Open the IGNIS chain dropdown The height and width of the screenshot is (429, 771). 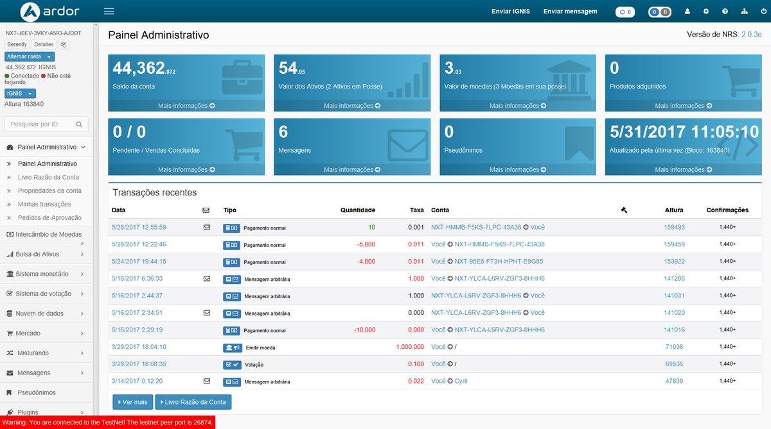20,93
